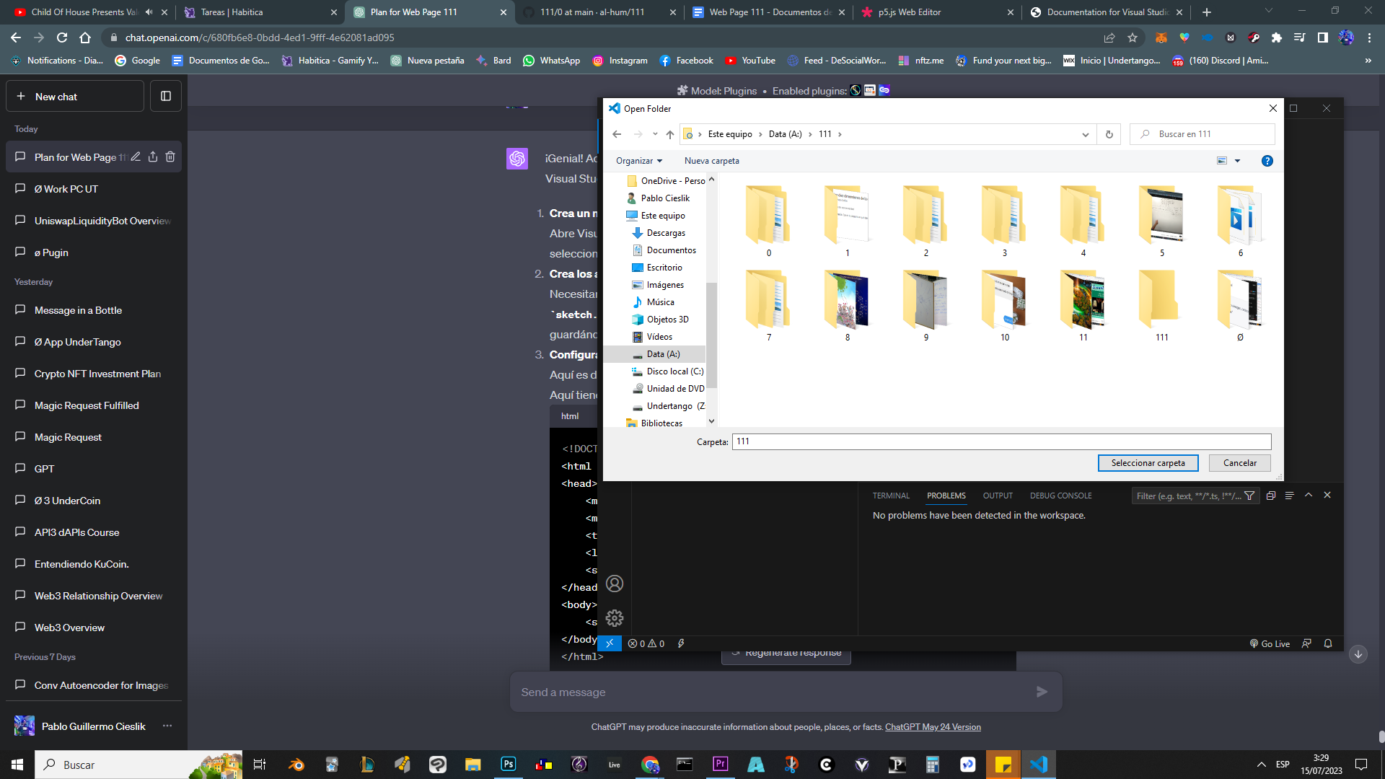
Task: Go up one folder level arrow
Action: click(x=670, y=134)
